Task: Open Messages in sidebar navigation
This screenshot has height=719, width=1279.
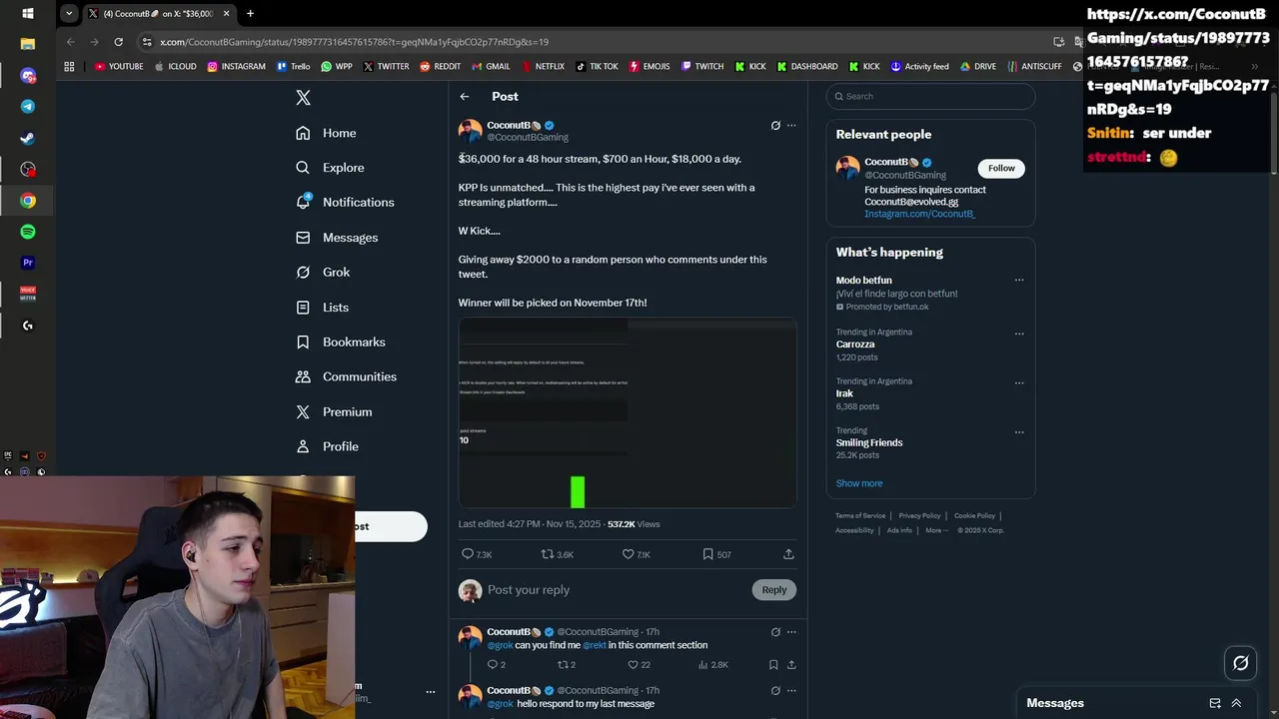Action: 337,238
